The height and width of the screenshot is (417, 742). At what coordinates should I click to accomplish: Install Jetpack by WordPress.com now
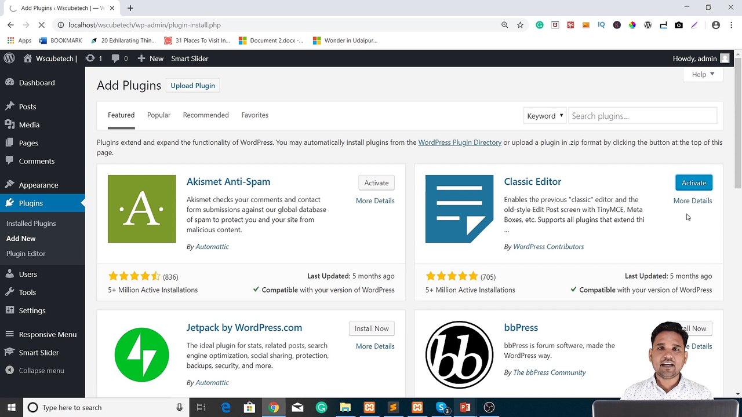[372, 328]
